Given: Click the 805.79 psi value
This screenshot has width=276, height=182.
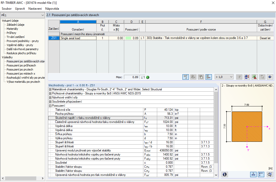Looking at the screenshot, I should point(165,175).
